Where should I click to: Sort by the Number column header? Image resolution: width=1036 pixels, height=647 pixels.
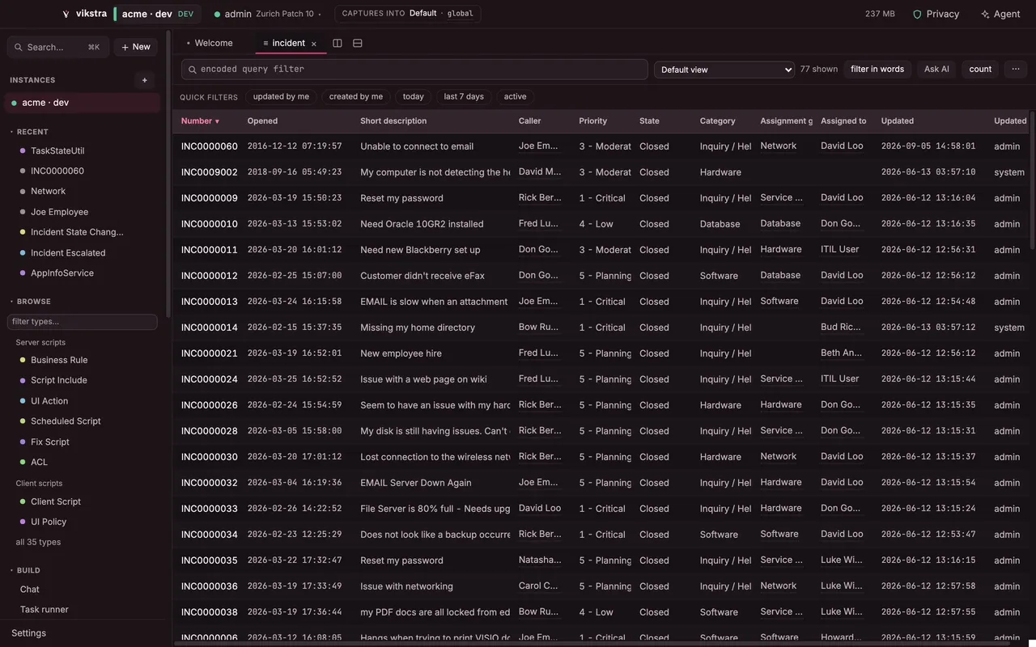200,121
